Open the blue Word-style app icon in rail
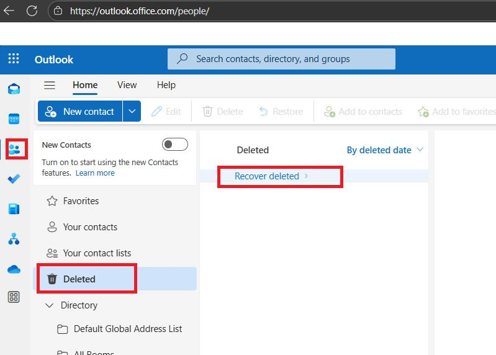 click(x=14, y=209)
